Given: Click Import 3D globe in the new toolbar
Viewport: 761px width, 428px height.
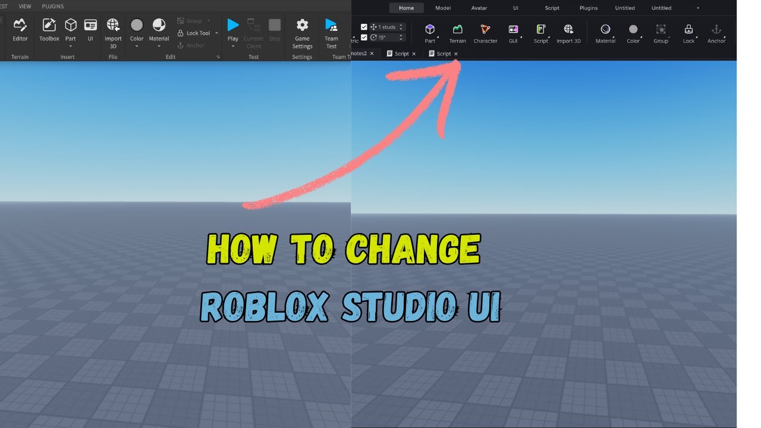Looking at the screenshot, I should (568, 29).
